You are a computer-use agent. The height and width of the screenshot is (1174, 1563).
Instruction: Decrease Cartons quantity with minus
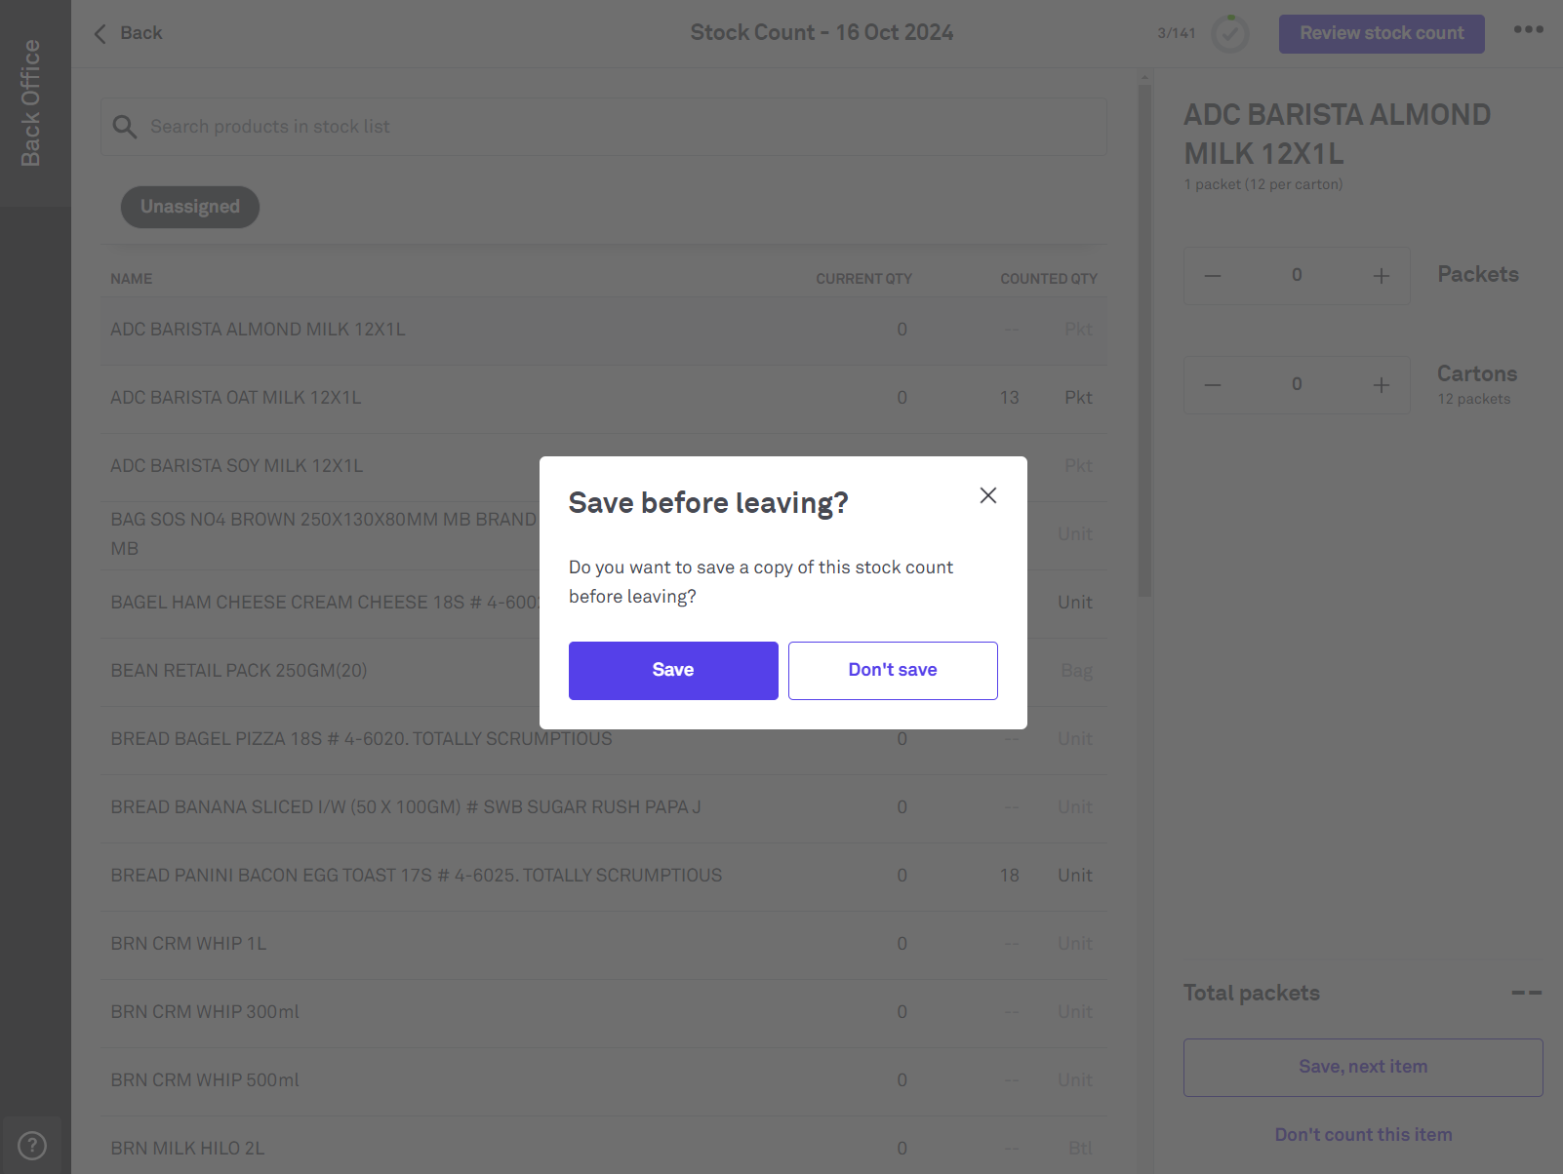click(1213, 385)
